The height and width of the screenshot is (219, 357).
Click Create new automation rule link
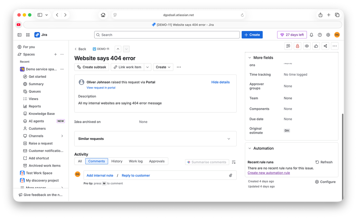[x=269, y=173]
